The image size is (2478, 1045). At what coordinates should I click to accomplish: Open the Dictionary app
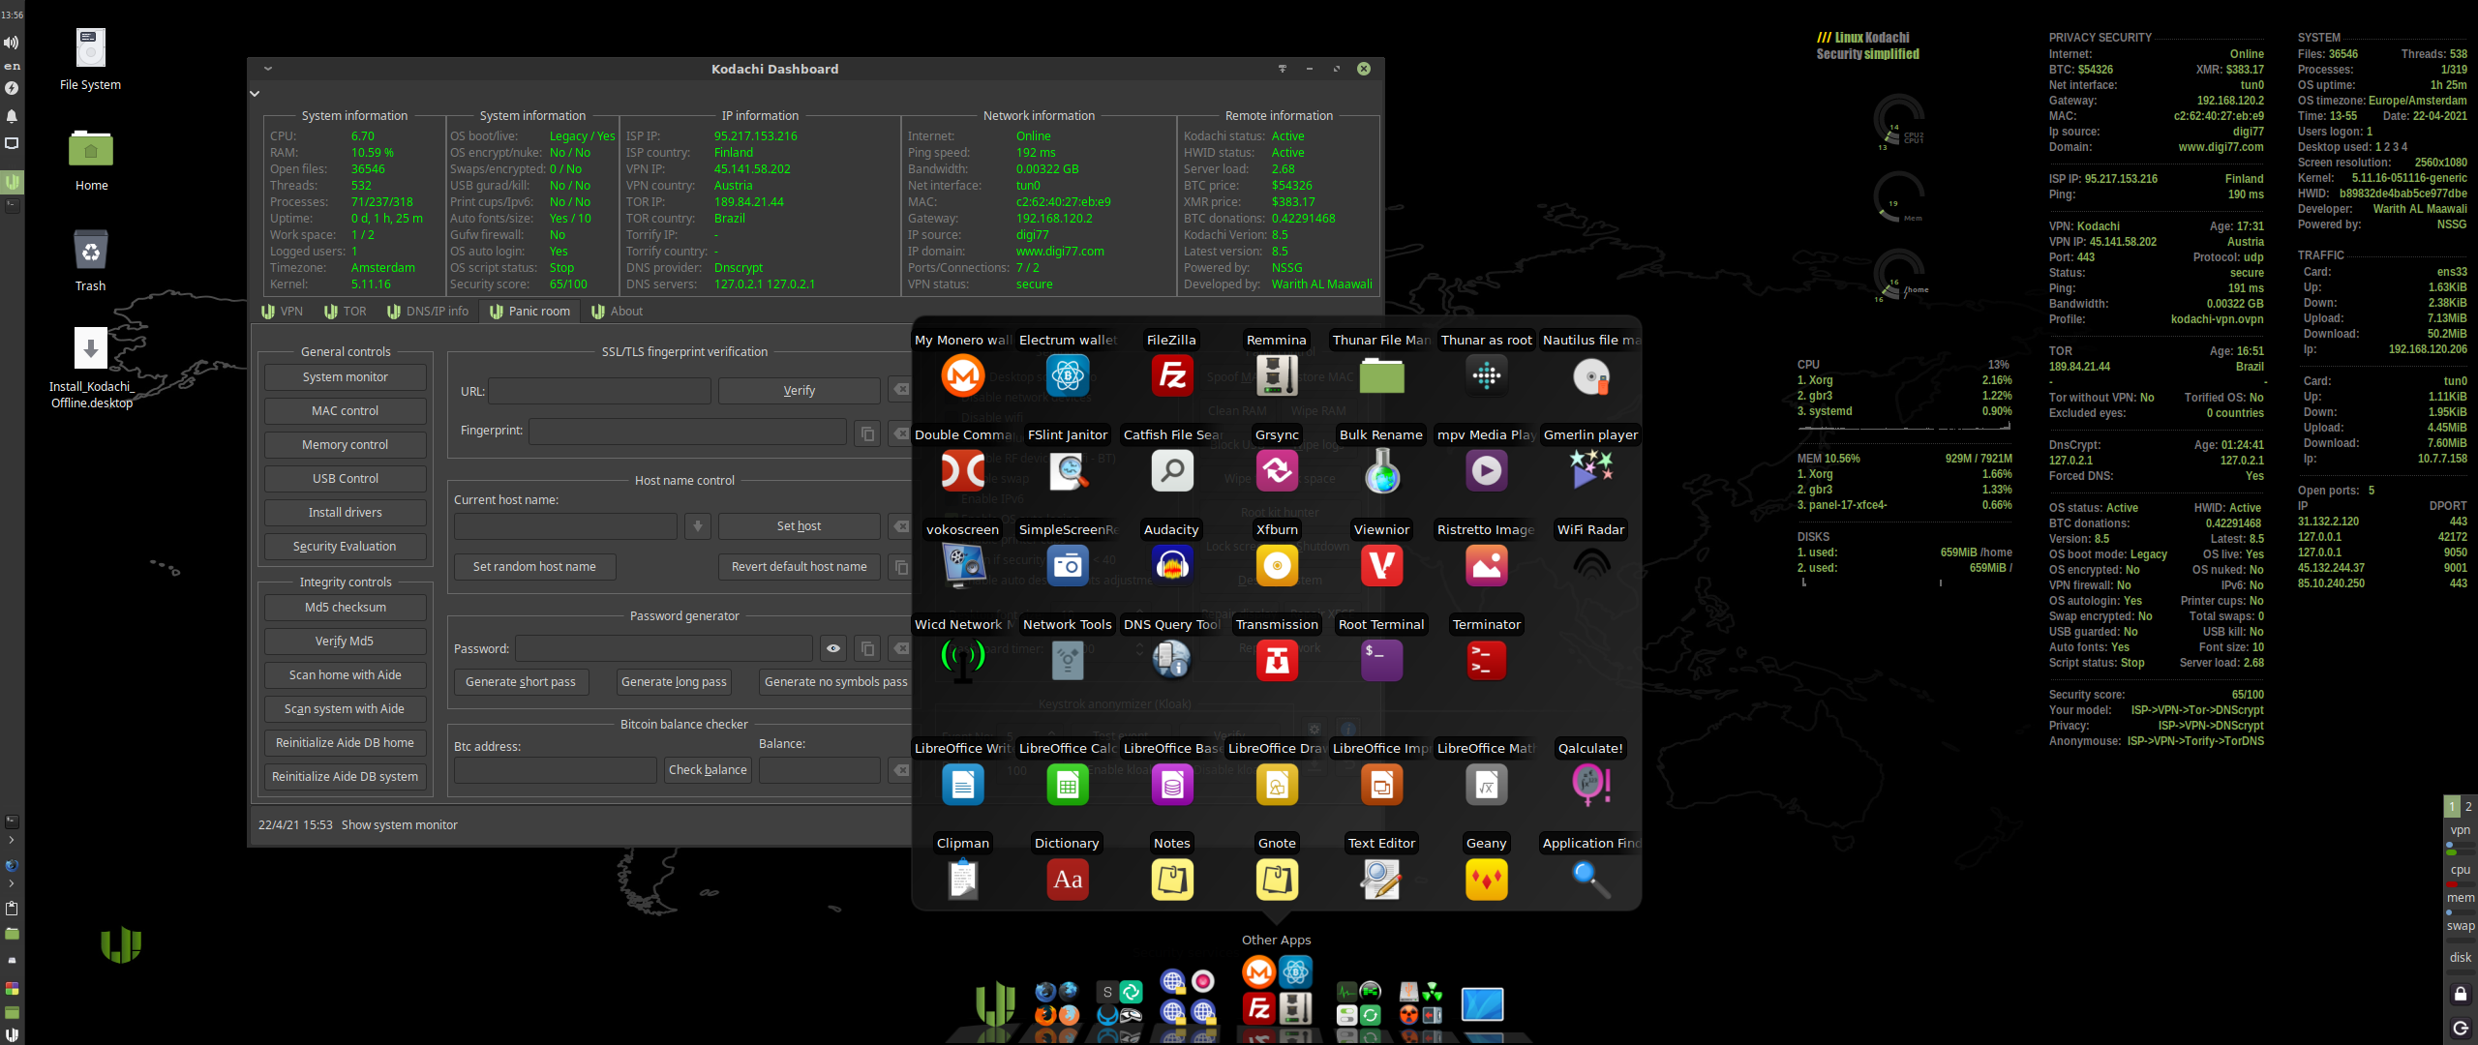pyautogui.click(x=1067, y=879)
